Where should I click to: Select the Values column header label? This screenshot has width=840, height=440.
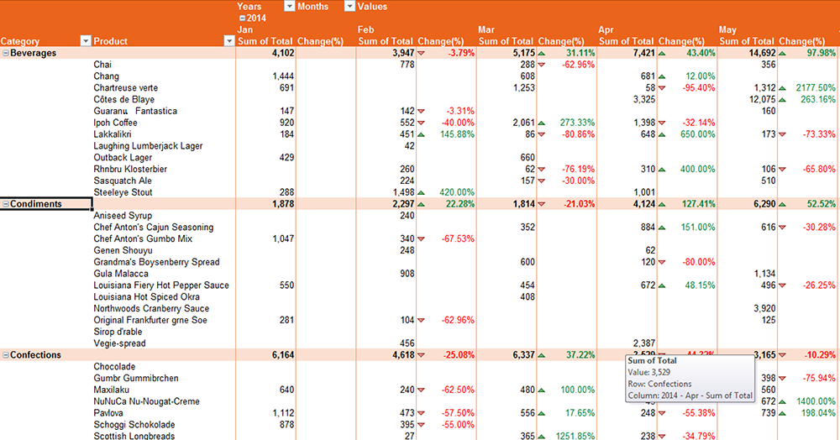[x=372, y=7]
